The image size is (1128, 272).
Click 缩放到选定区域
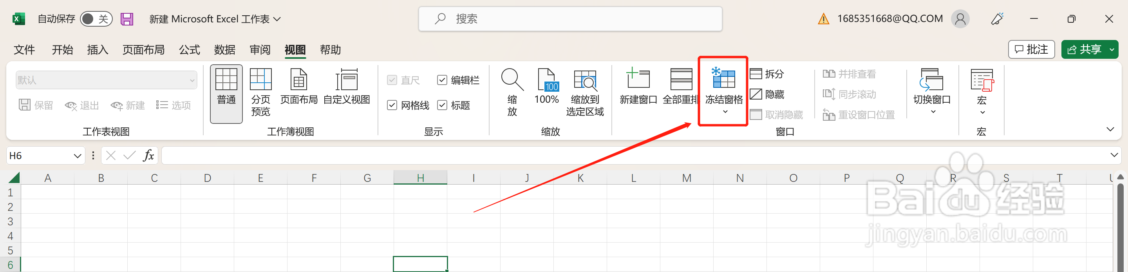pyautogui.click(x=585, y=93)
